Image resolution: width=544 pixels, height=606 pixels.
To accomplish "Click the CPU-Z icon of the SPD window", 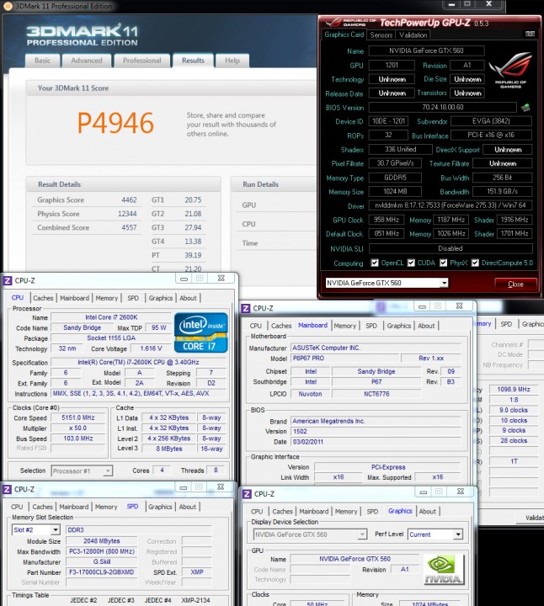I will tap(7, 489).
